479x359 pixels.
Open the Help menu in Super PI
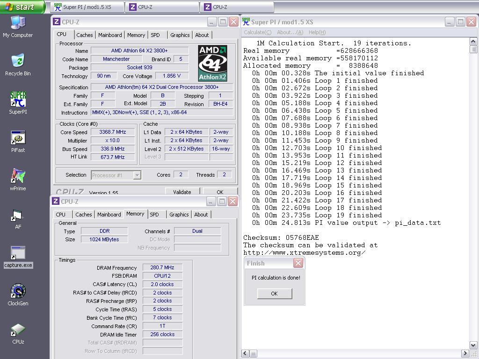coord(317,32)
